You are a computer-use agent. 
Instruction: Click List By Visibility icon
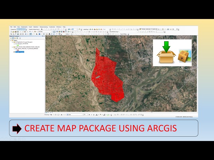click(x=15, y=38)
